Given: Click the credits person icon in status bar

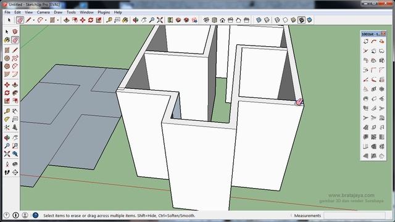Looking at the screenshot, I should pos(25,215).
